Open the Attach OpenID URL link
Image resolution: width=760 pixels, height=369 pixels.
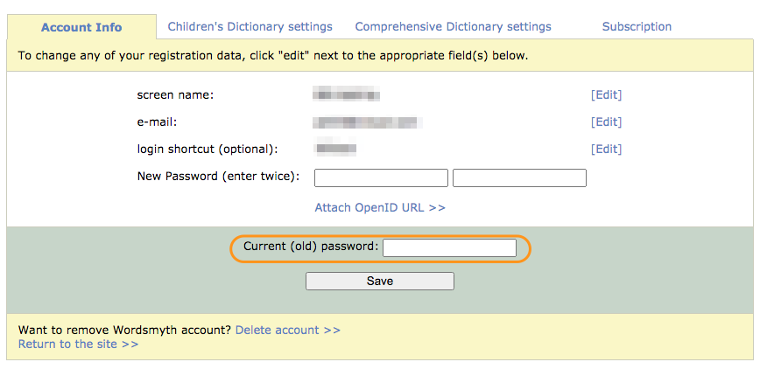point(380,208)
